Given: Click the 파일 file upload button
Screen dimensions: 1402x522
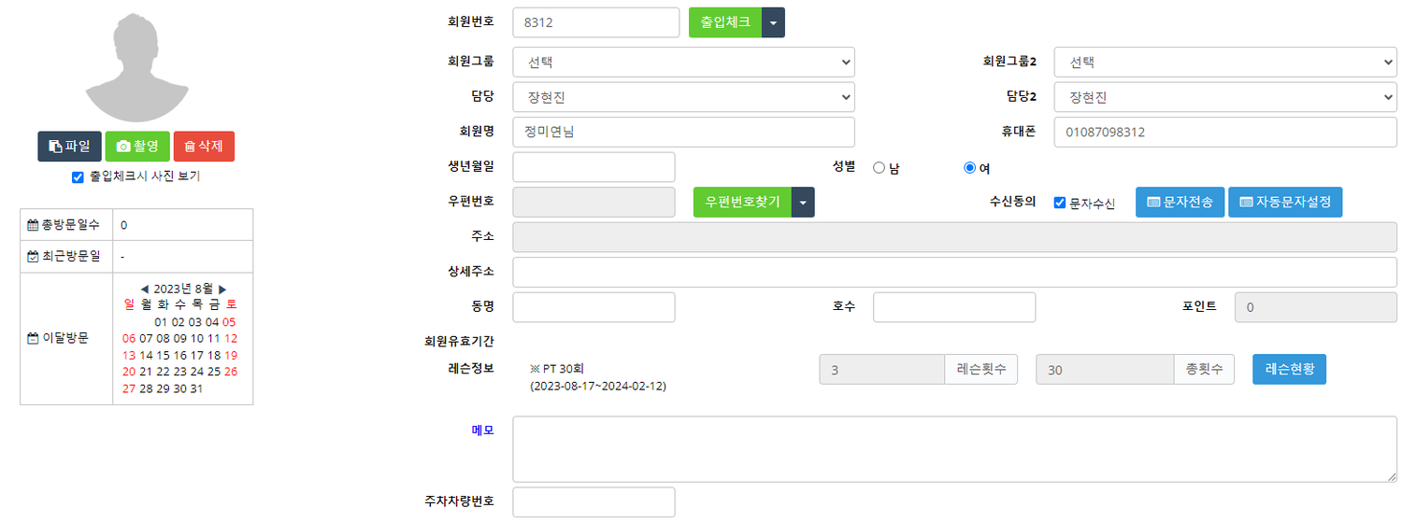Looking at the screenshot, I should 69,147.
